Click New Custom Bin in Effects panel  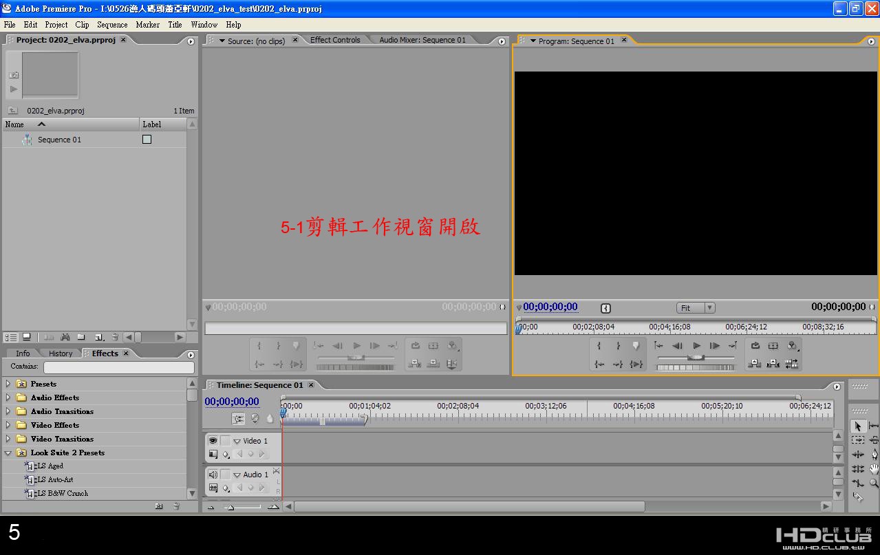(159, 506)
